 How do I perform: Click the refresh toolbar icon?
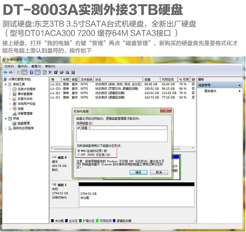(x=45, y=72)
